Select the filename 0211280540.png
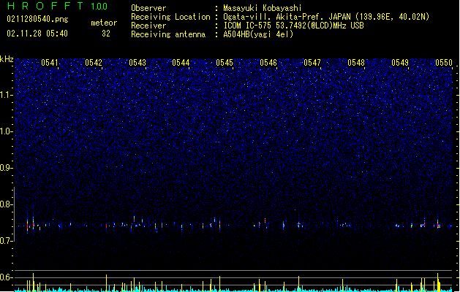Image resolution: width=460 pixels, height=292 pixels. pyautogui.click(x=37, y=19)
